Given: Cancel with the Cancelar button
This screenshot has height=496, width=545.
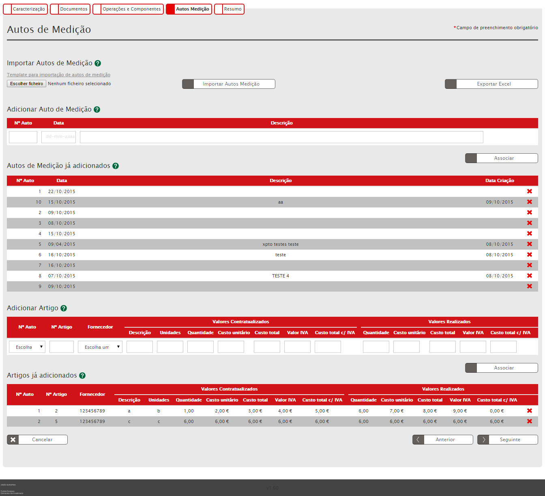Looking at the screenshot, I should click(x=37, y=440).
